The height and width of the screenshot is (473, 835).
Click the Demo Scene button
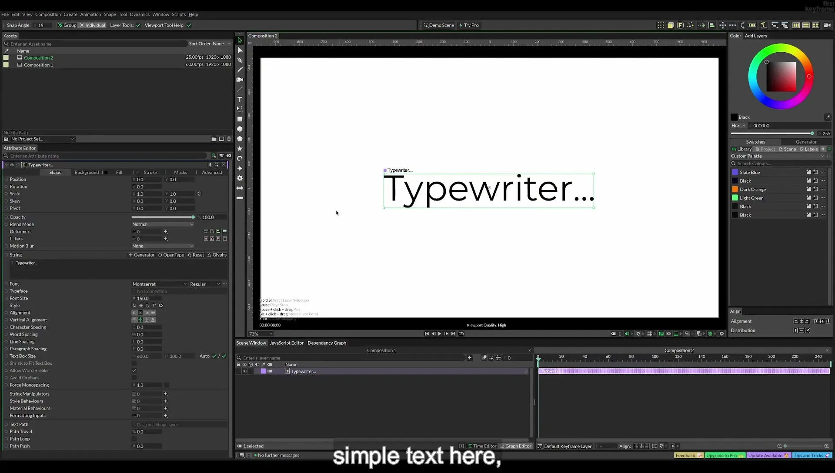[439, 25]
